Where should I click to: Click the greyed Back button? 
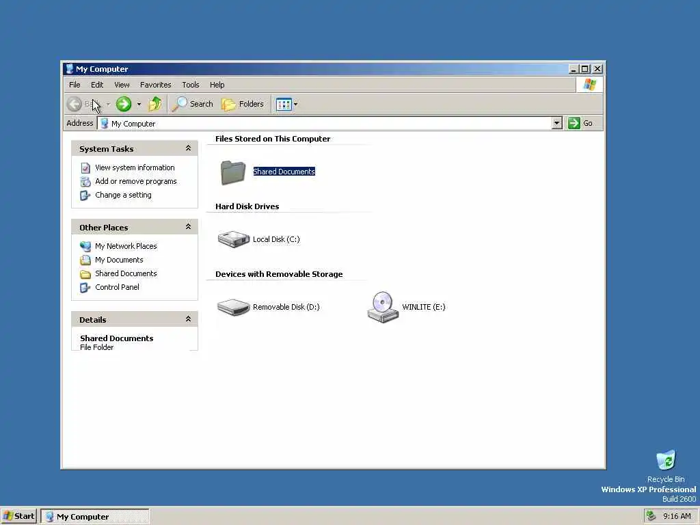(84, 104)
